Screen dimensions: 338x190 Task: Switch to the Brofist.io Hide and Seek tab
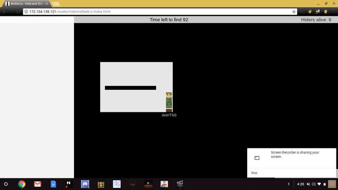[x=26, y=4]
